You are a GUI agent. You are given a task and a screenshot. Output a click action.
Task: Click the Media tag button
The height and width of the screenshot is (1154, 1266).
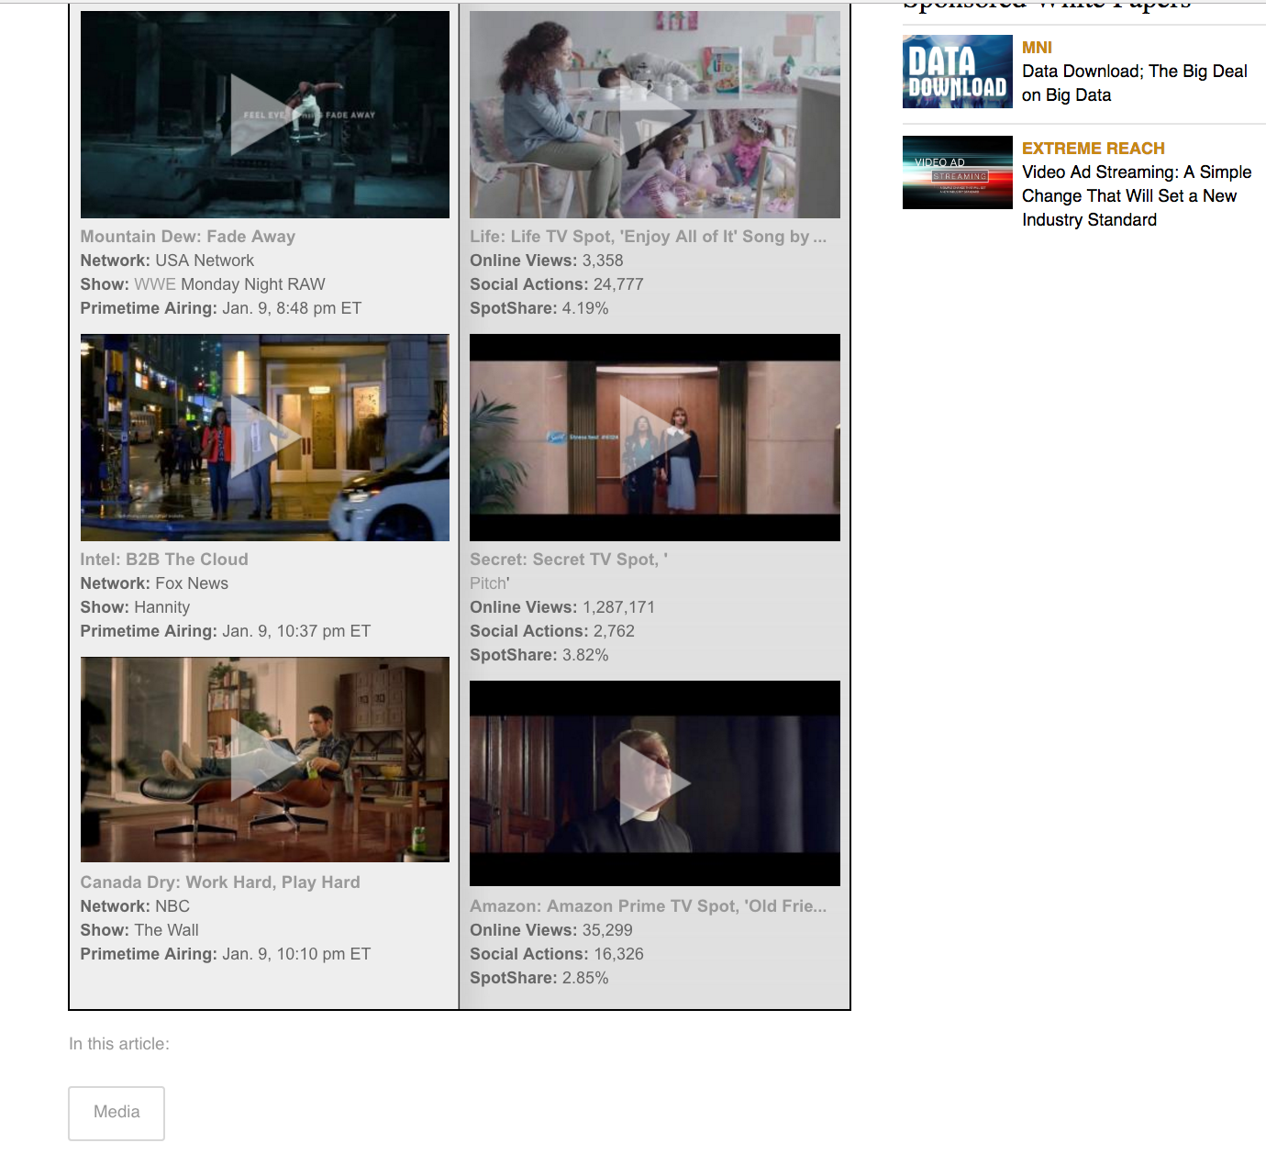[x=117, y=1113]
